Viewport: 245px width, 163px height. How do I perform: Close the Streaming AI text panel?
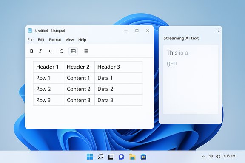[217, 31]
